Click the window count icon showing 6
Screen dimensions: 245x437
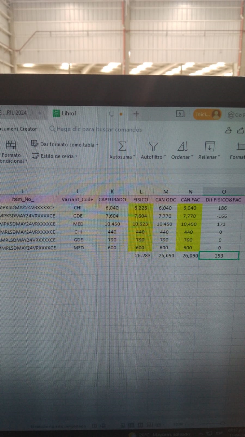(180, 114)
